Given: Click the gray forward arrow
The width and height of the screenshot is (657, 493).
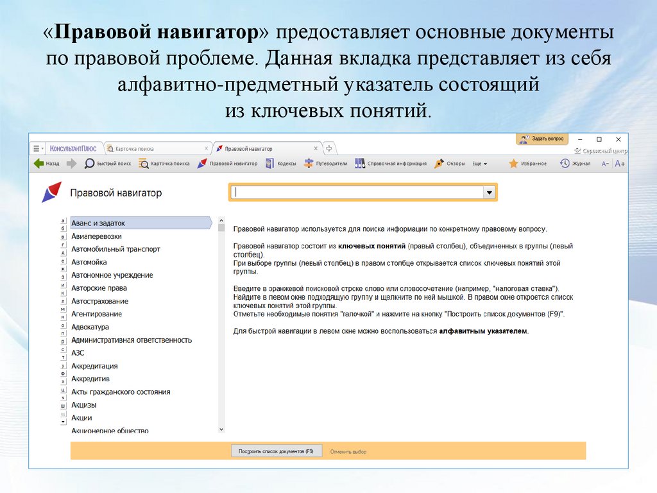Looking at the screenshot, I should 72,164.
